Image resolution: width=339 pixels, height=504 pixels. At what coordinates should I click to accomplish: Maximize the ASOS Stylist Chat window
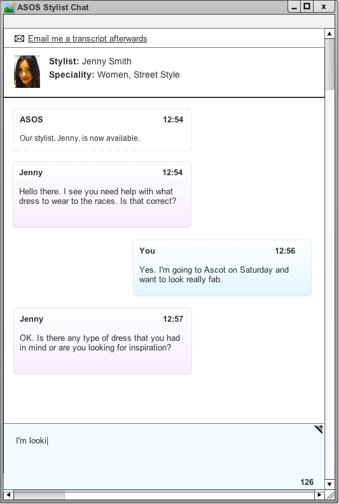[x=307, y=7]
